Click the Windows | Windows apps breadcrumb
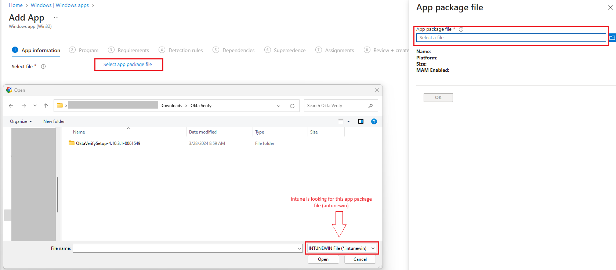 (59, 5)
